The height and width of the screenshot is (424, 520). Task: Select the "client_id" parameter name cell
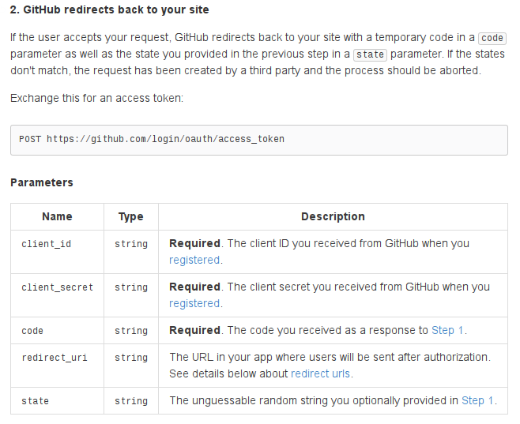(46, 244)
